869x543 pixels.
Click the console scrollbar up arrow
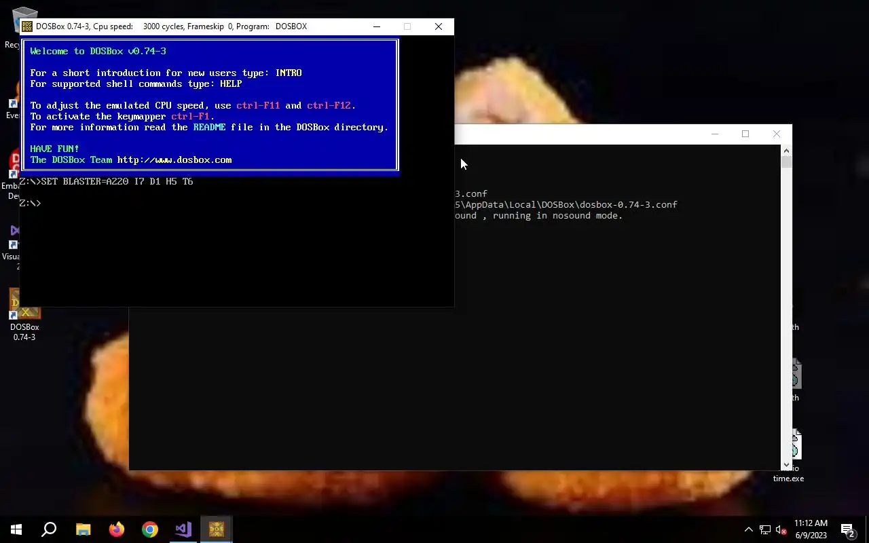(x=787, y=150)
